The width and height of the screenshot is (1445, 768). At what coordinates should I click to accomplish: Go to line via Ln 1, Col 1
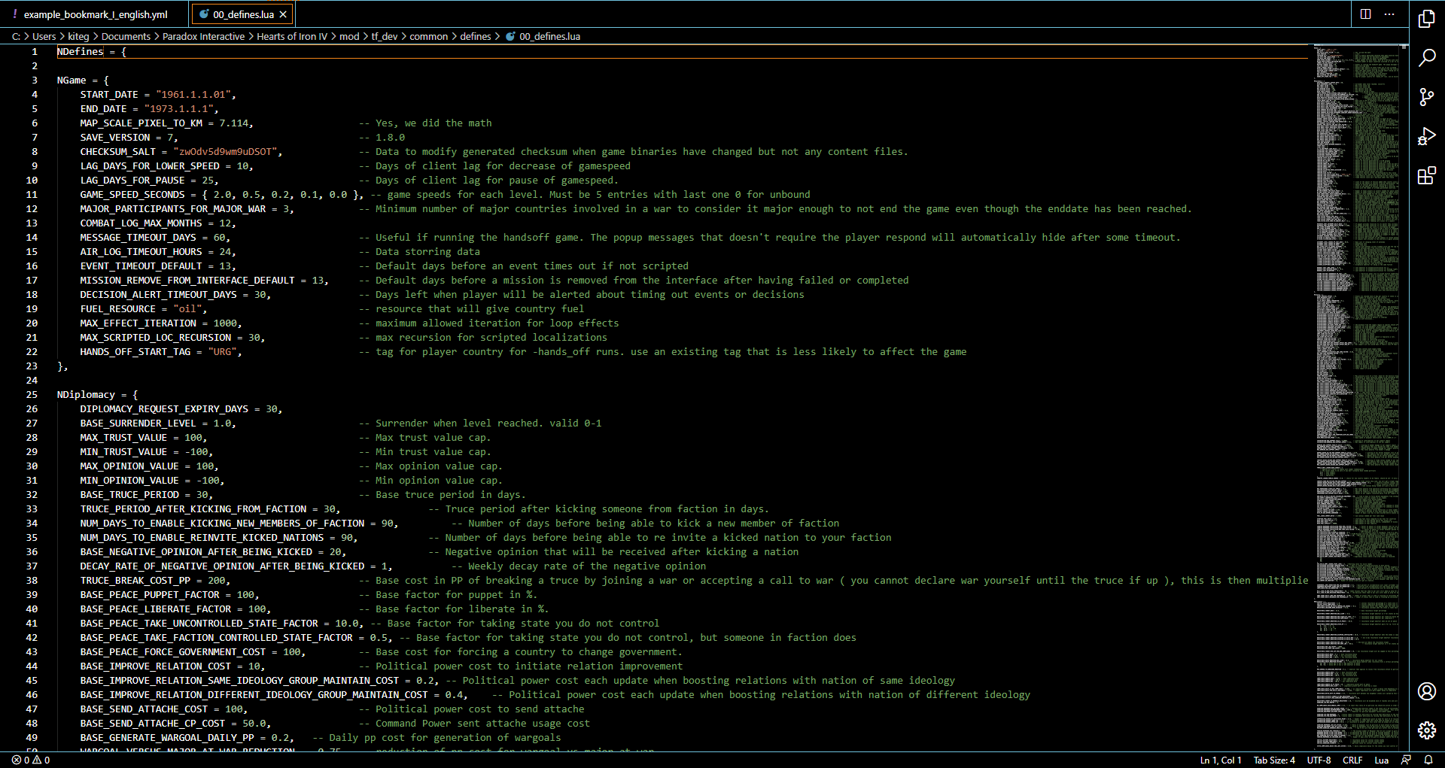click(x=1221, y=760)
